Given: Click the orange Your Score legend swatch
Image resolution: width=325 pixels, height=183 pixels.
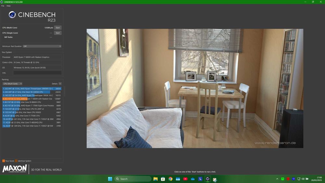Looking at the screenshot, I should [4, 161].
